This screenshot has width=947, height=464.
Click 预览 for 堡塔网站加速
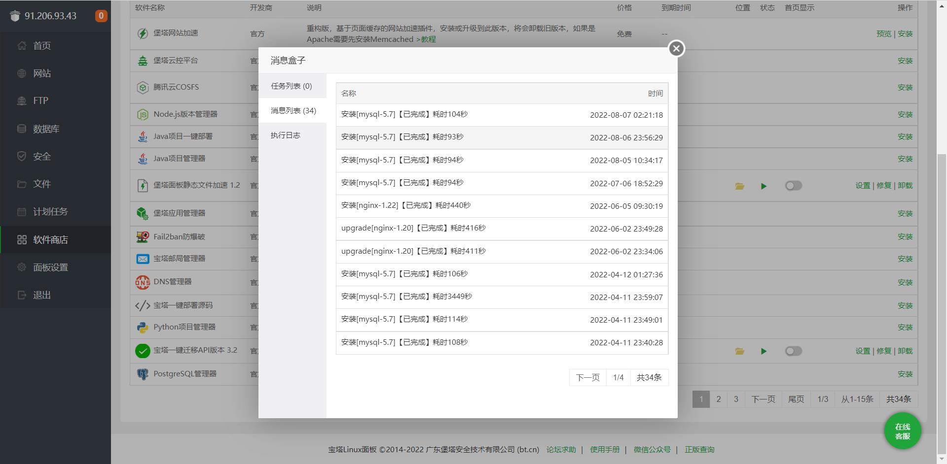pos(884,33)
